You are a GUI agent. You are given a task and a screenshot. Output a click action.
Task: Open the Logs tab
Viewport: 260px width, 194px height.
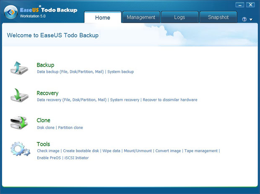(x=179, y=17)
